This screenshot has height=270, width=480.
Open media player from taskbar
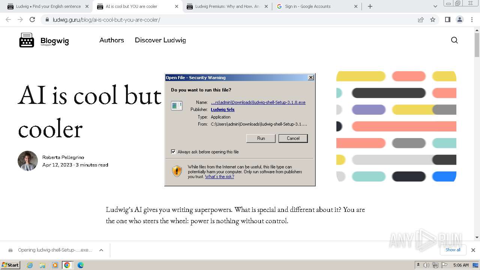coord(55,265)
